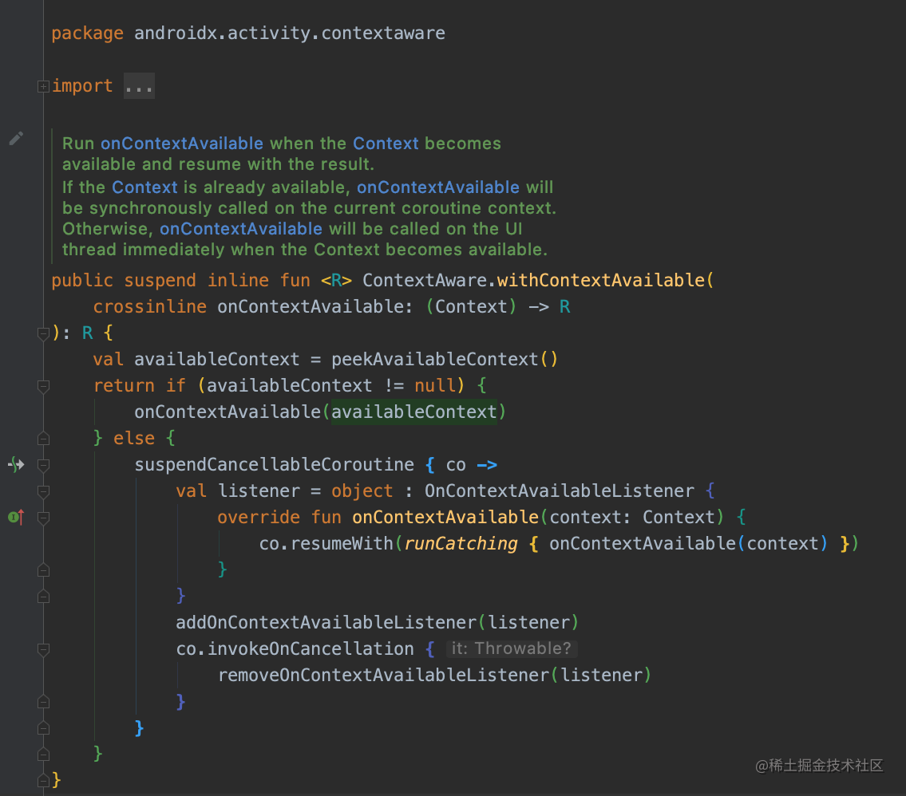Click the plus box beside the import keyword

coord(43,85)
